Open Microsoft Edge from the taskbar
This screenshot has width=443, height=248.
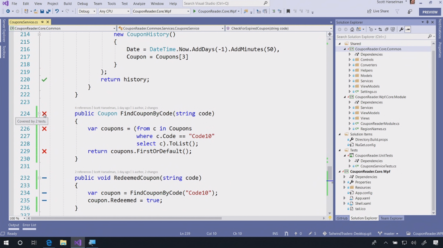pyautogui.click(x=49, y=243)
